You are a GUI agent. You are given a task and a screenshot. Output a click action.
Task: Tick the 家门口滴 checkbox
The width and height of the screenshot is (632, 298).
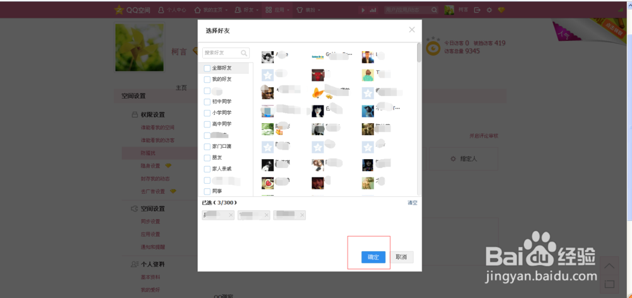207,146
